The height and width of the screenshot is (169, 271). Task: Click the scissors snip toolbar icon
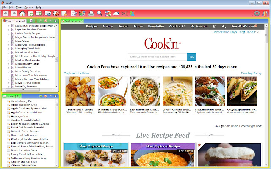point(124,13)
